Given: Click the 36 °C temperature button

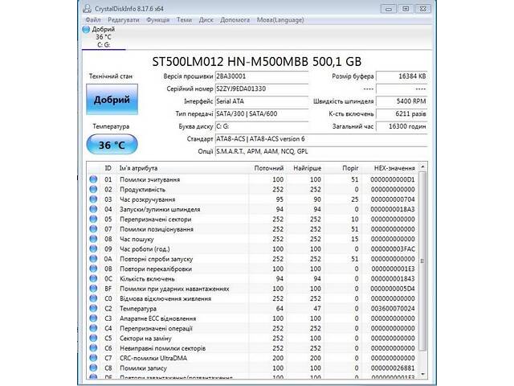Looking at the screenshot, I should [x=112, y=145].
